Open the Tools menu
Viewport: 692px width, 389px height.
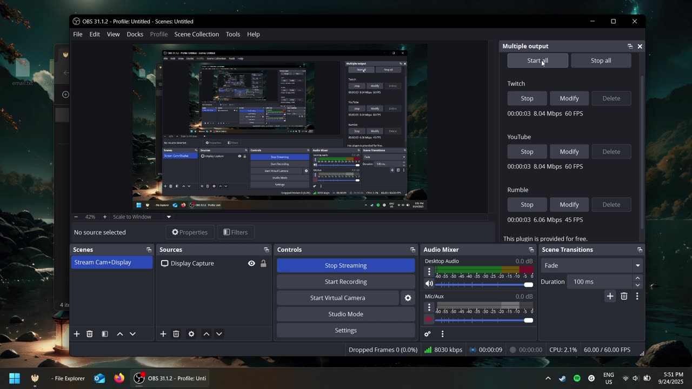pyautogui.click(x=233, y=34)
